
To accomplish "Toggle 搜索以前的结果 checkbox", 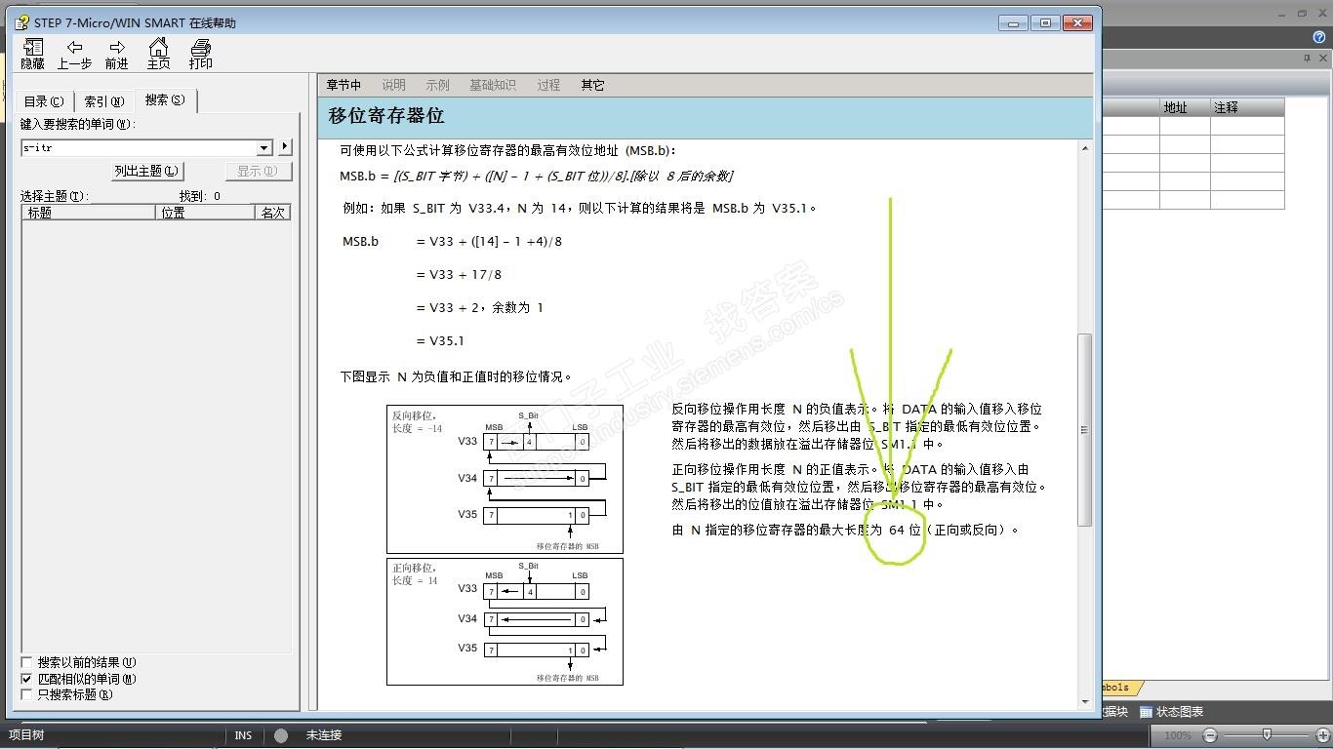I will point(27,663).
